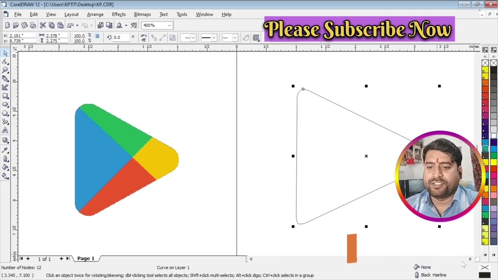Click the Application Launcher icon
Image resolution: width=498 pixels, height=280 pixels.
point(119,25)
